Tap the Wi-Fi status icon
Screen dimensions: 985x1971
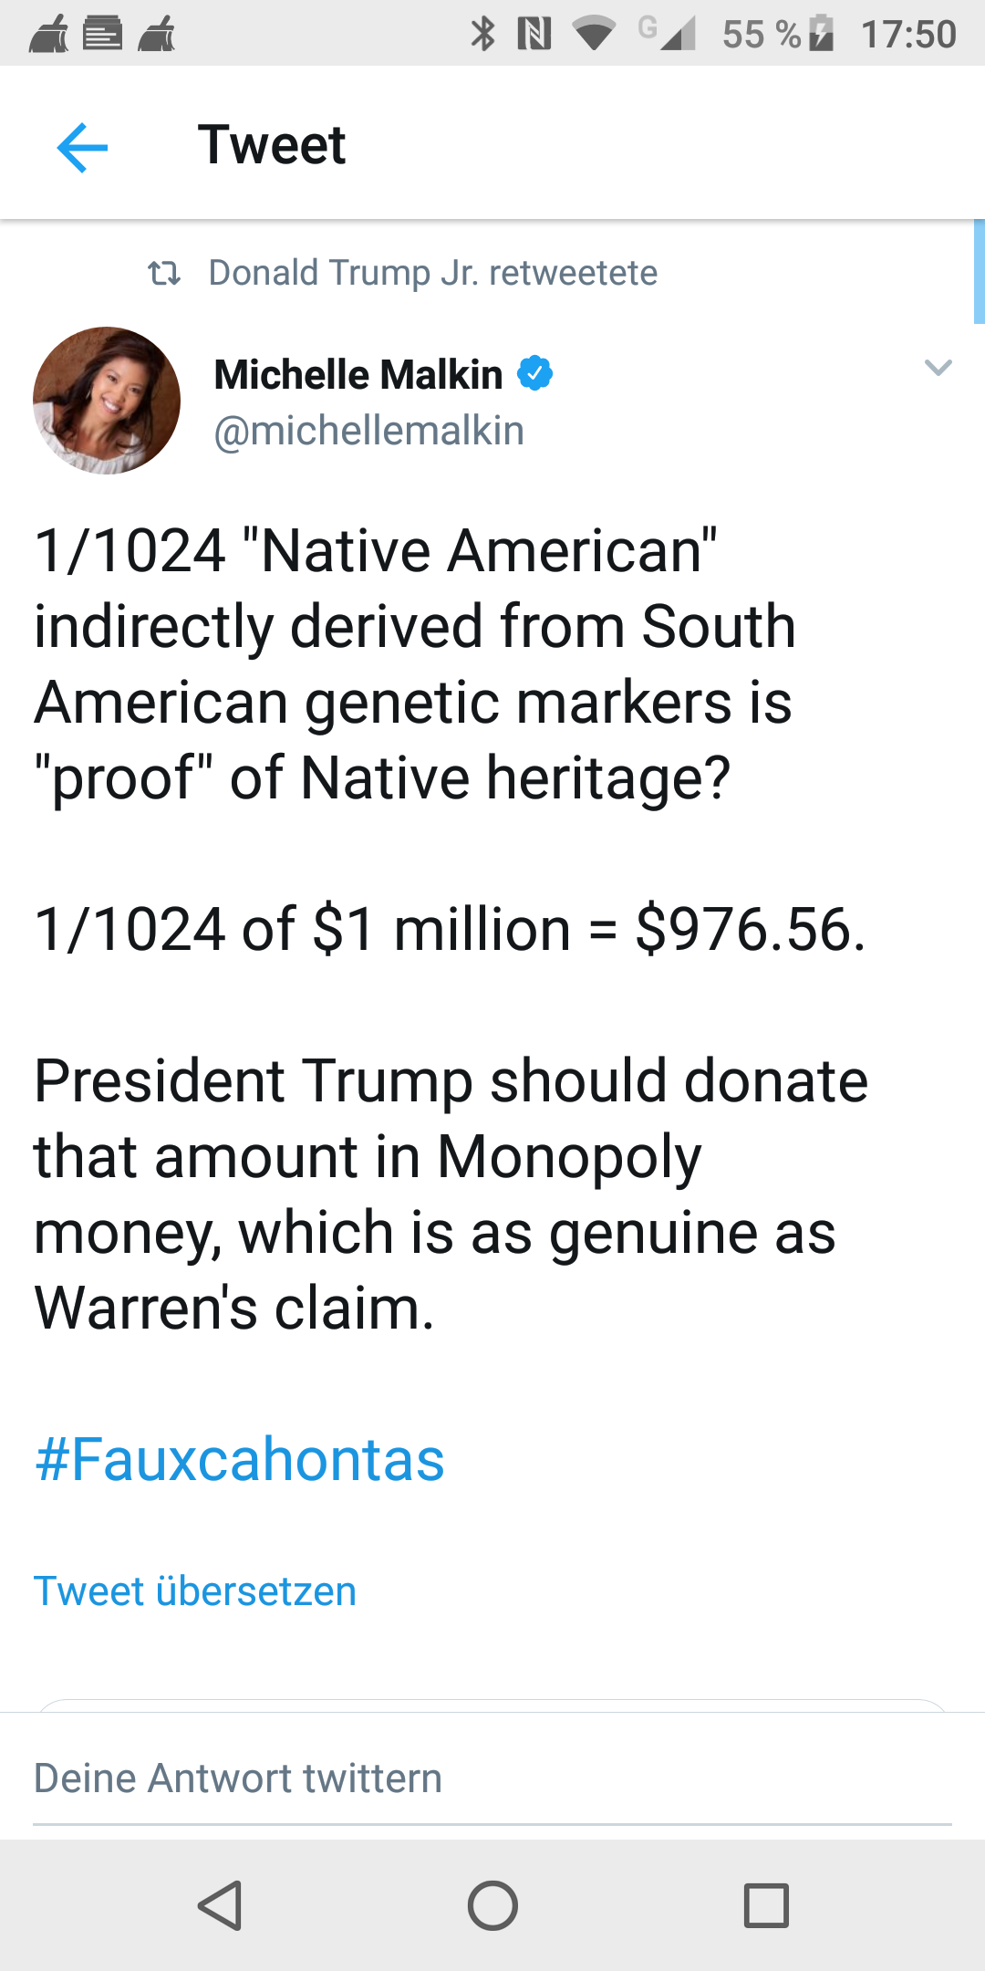[594, 35]
